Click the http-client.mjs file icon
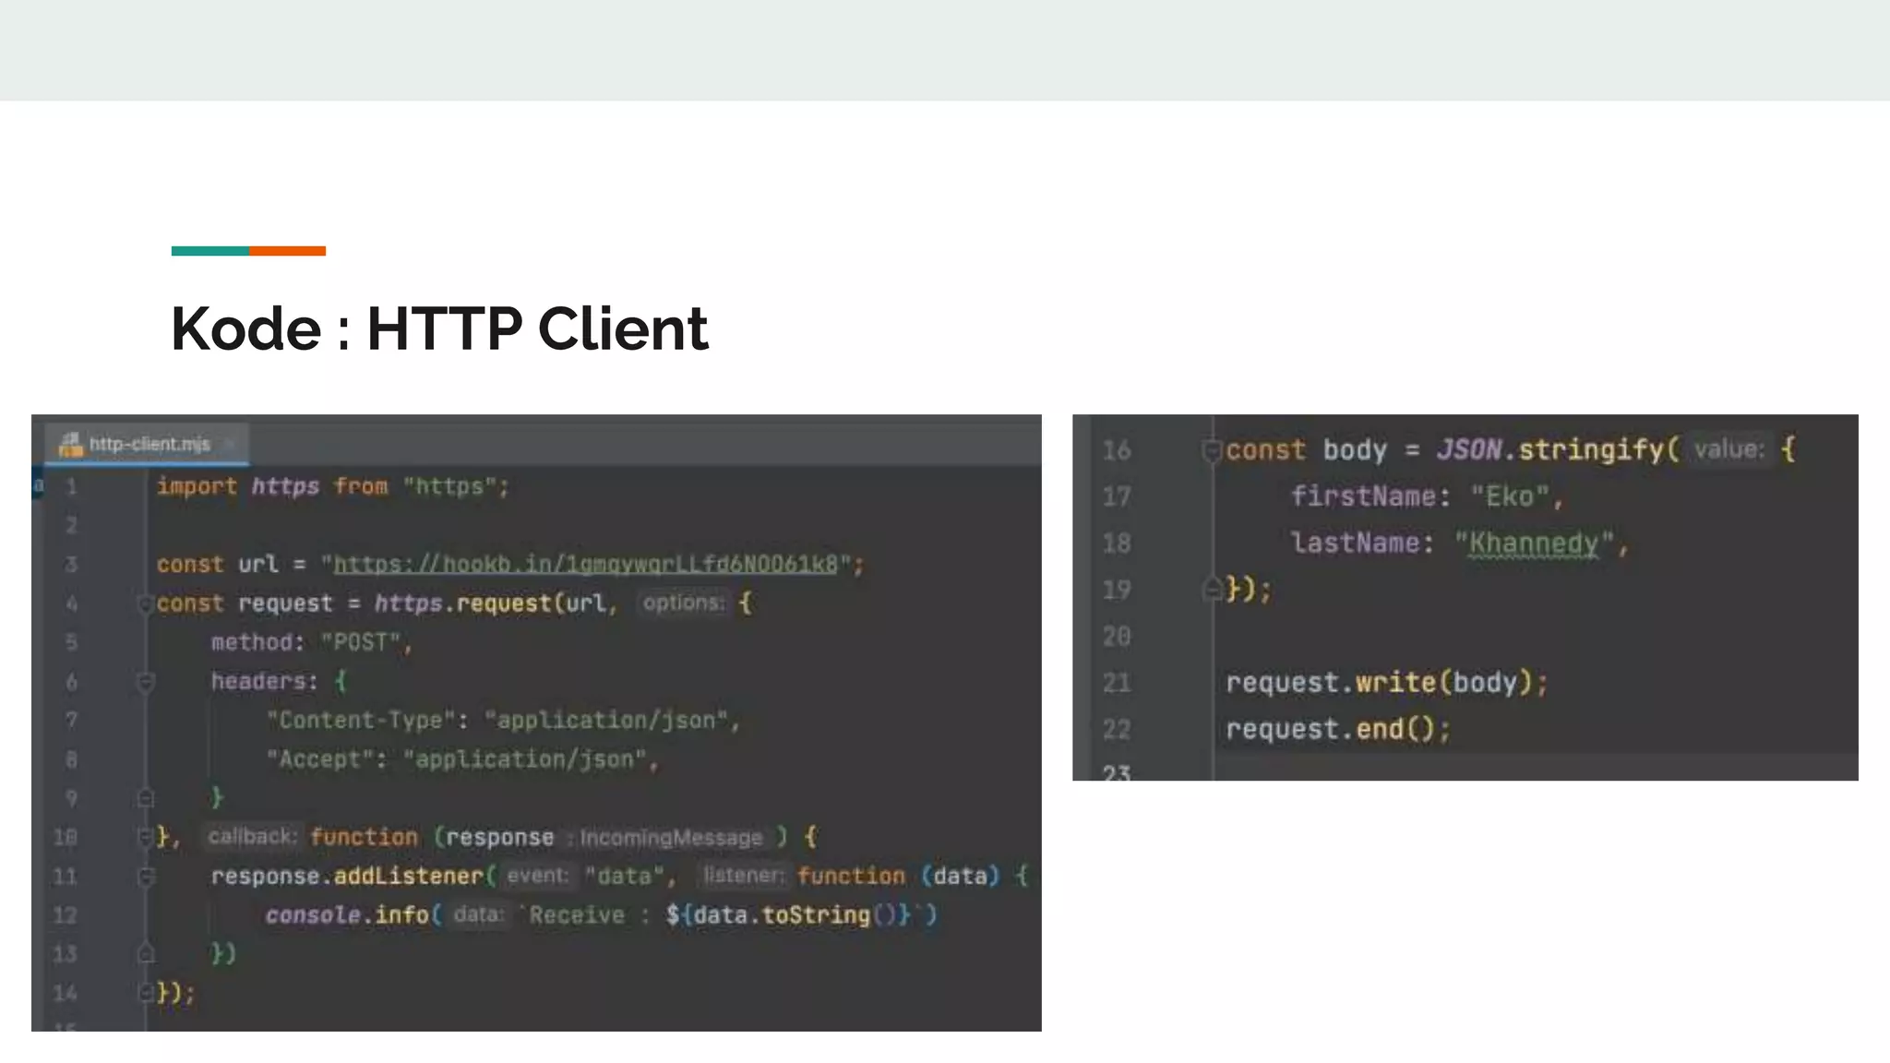1890x1063 pixels. pyautogui.click(x=70, y=444)
